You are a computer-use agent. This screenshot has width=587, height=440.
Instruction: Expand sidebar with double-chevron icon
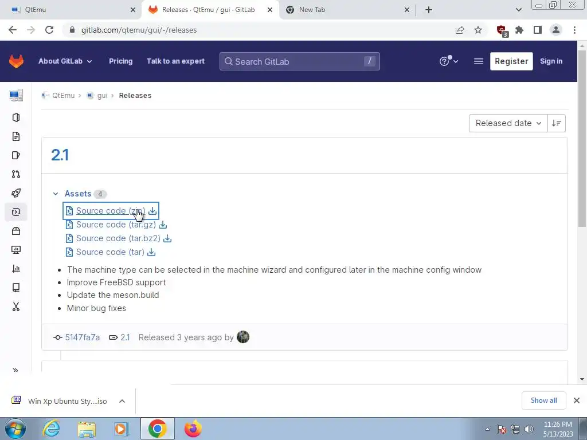[x=15, y=370]
